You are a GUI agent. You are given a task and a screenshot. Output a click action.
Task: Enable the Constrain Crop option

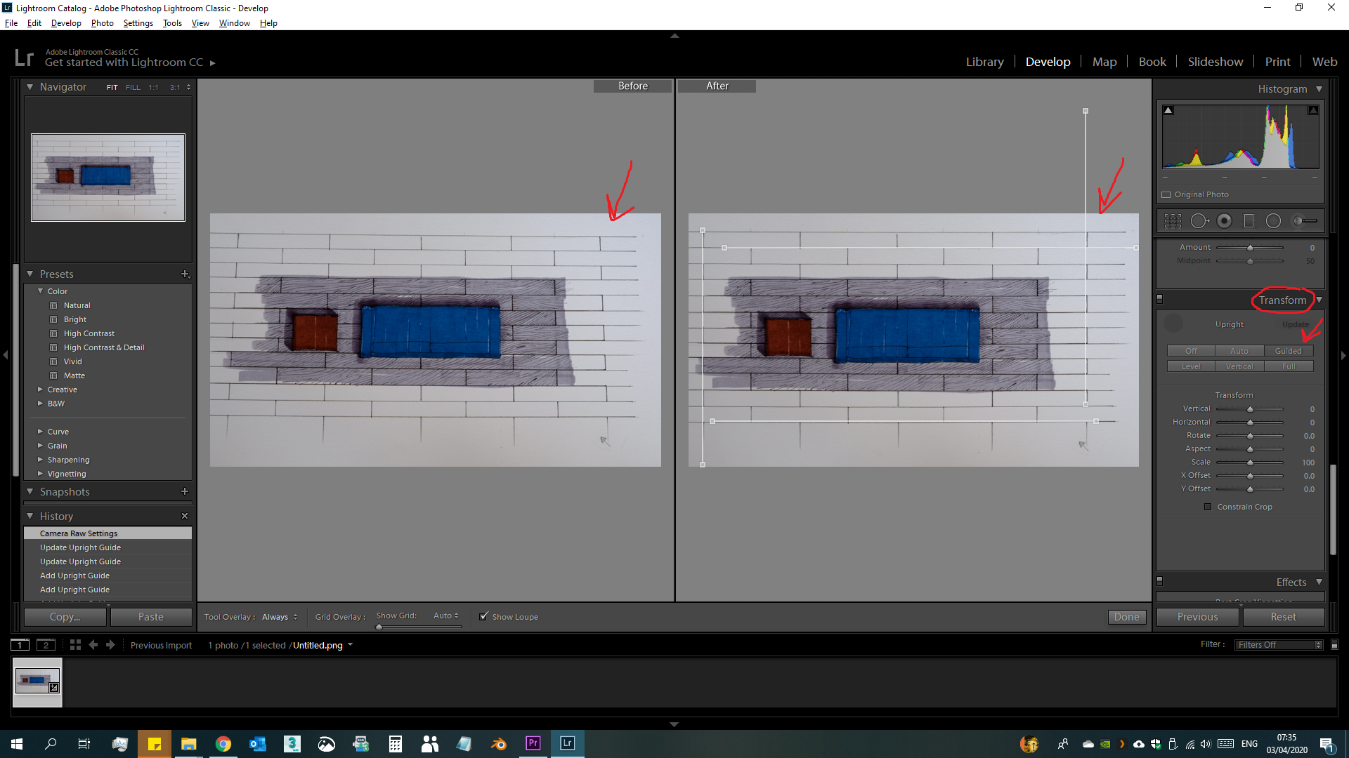[x=1208, y=506]
